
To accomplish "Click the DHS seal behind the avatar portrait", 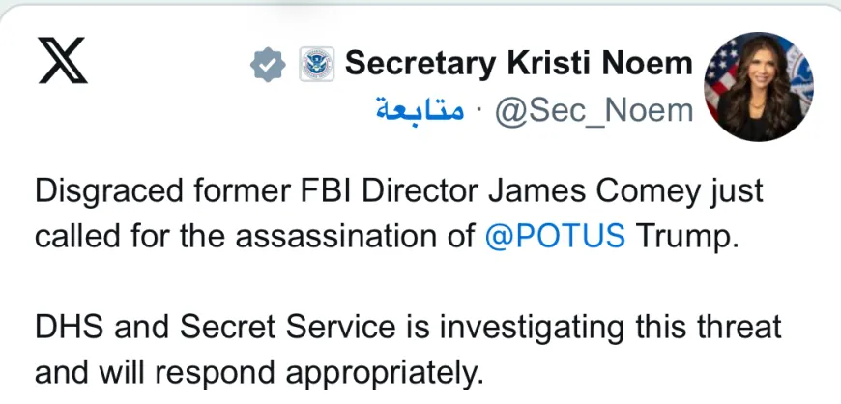I will [799, 75].
